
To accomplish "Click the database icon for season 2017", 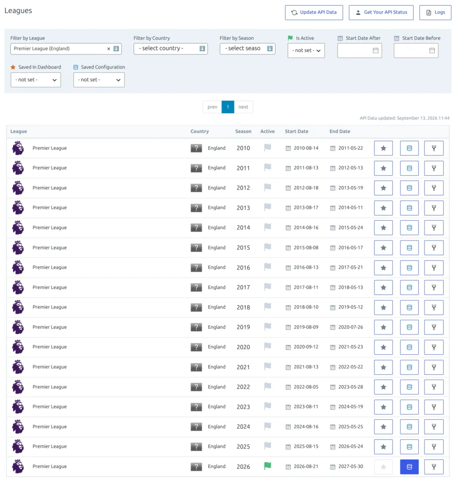I will tap(409, 287).
